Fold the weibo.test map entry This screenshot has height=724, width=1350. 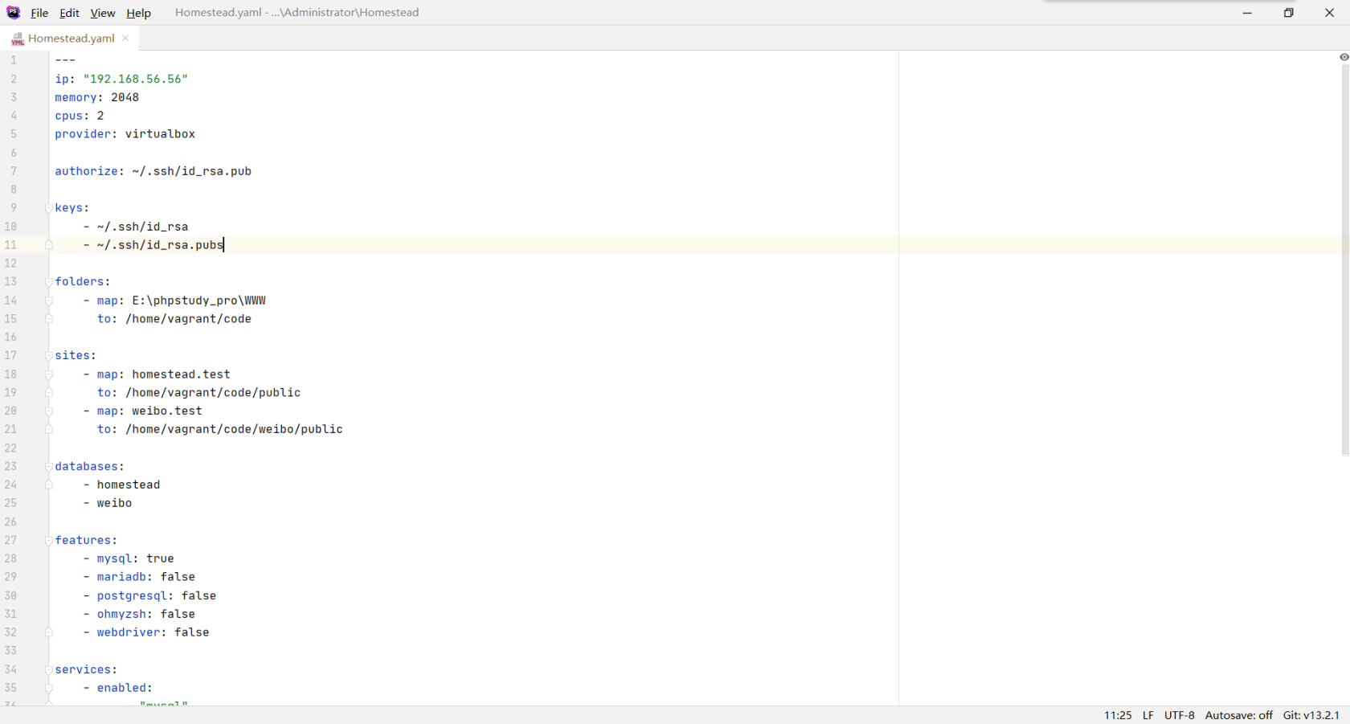pyautogui.click(x=49, y=411)
